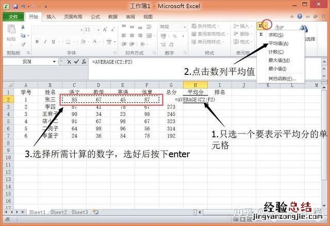Click the Decrease Decimal icon

coord(171,45)
